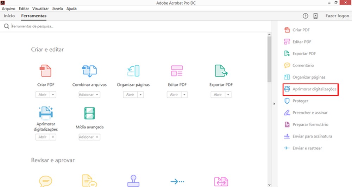Image resolution: width=352 pixels, height=187 pixels.
Task: Click the yellow comment bubble icon under Revisar e aprovar
Action: tap(45, 181)
